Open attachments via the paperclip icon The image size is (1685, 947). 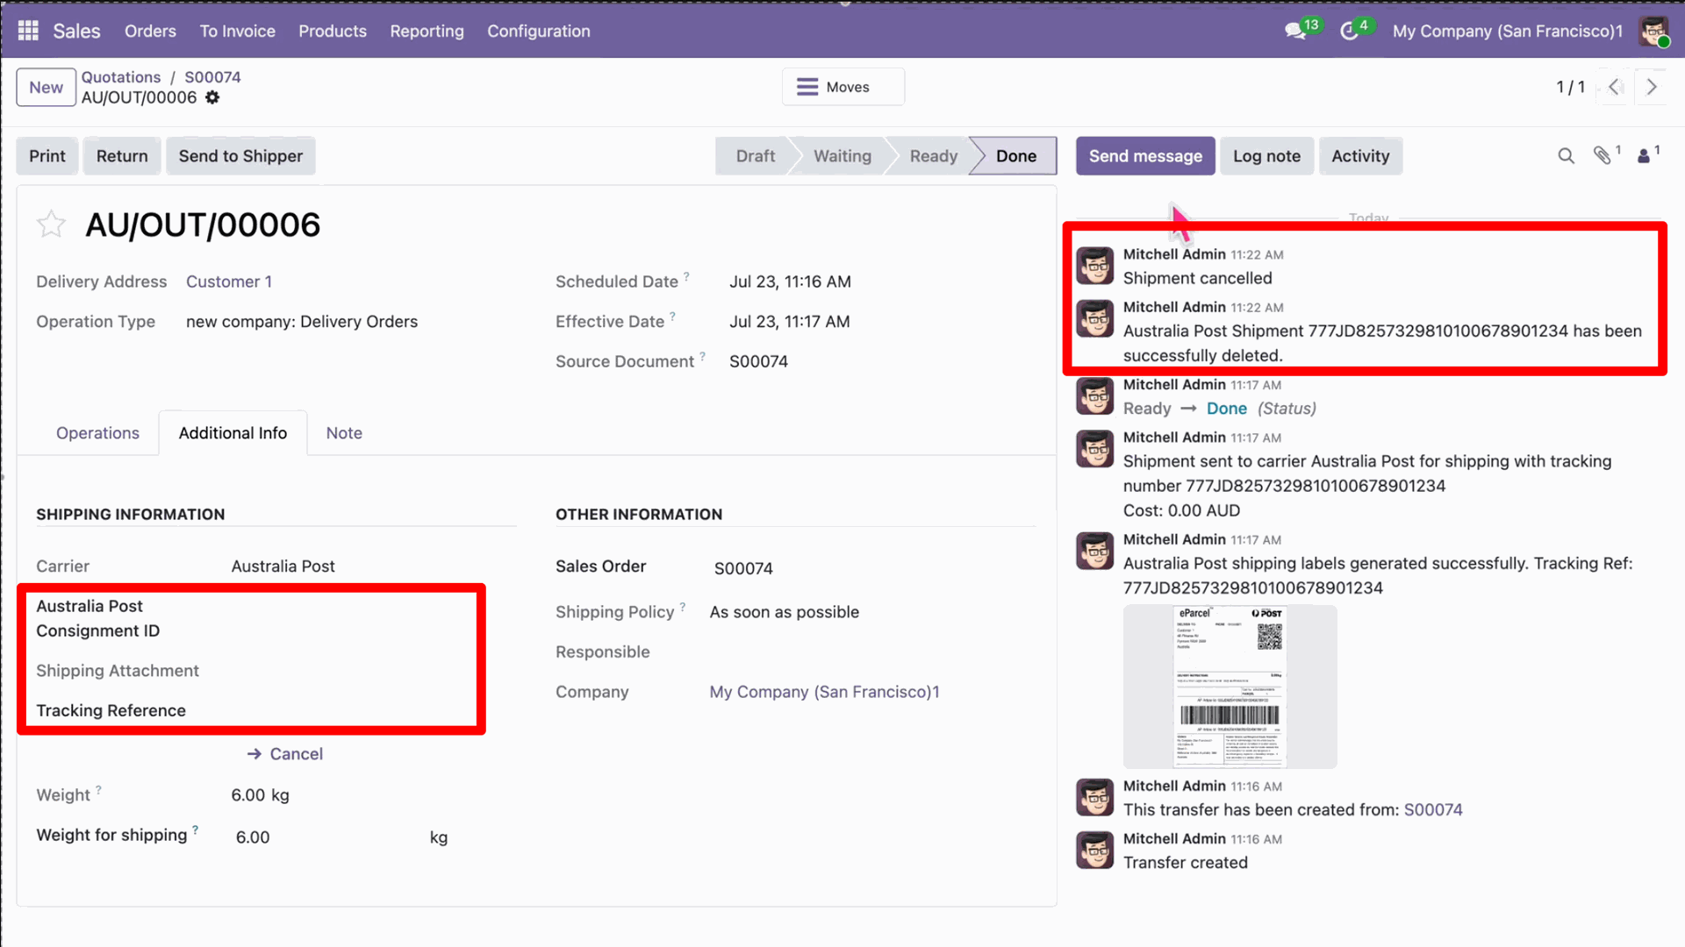coord(1603,156)
